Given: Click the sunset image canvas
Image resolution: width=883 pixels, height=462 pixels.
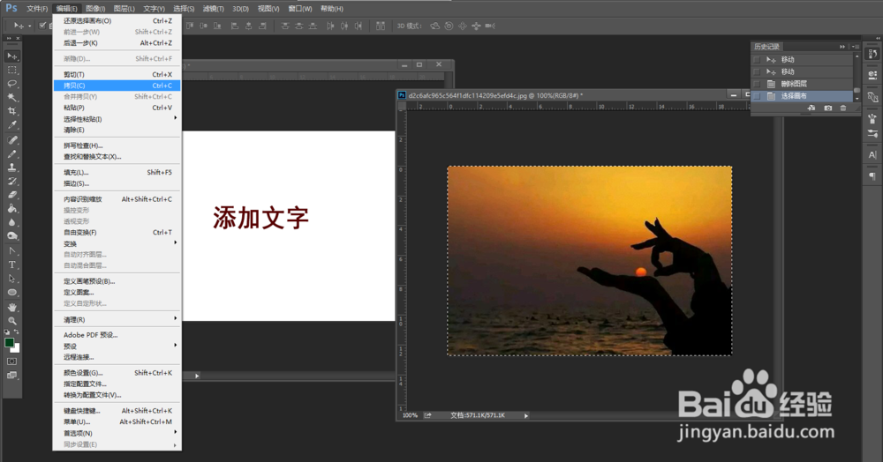Looking at the screenshot, I should tap(590, 261).
